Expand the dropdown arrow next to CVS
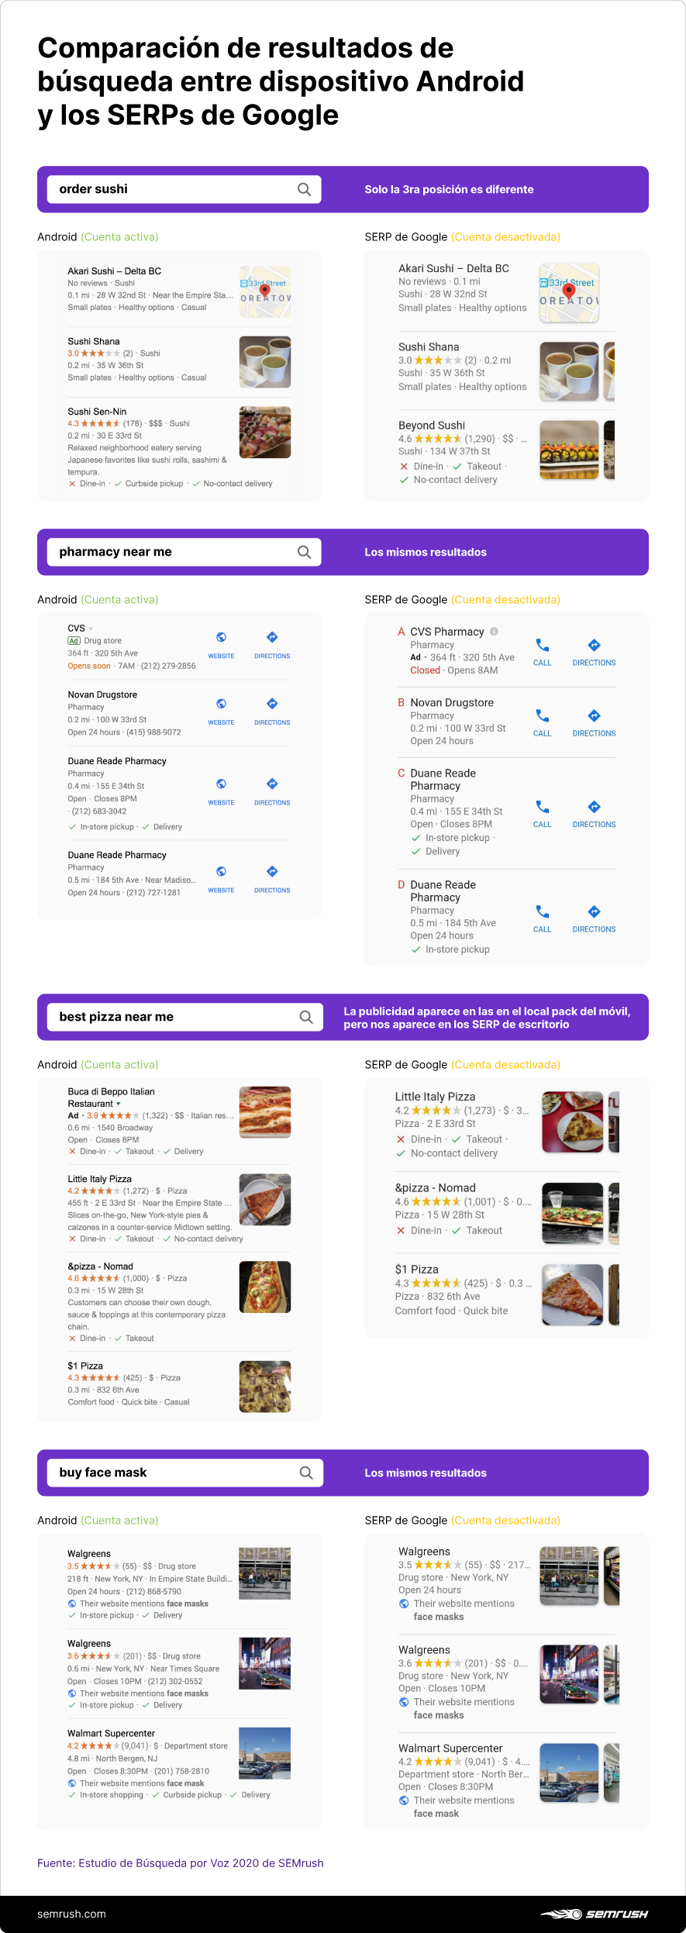Screen dimensions: 686x1933 click(x=91, y=629)
